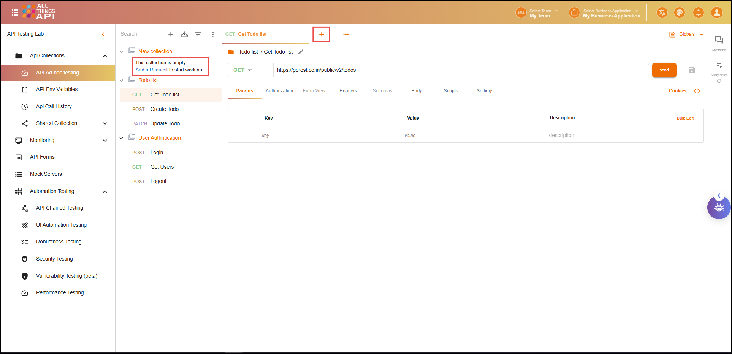
Task: Open the filter icon beside search
Action: point(198,34)
